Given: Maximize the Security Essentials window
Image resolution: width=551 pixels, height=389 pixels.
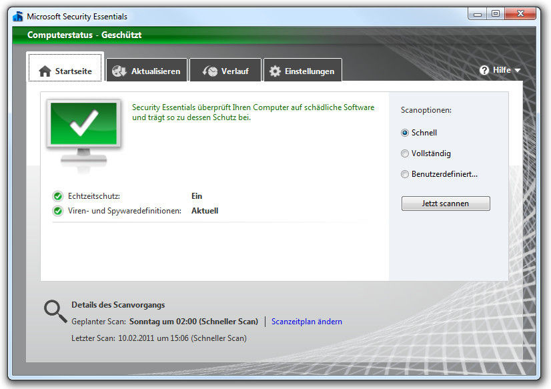Looking at the screenshot, I should pos(496,14).
